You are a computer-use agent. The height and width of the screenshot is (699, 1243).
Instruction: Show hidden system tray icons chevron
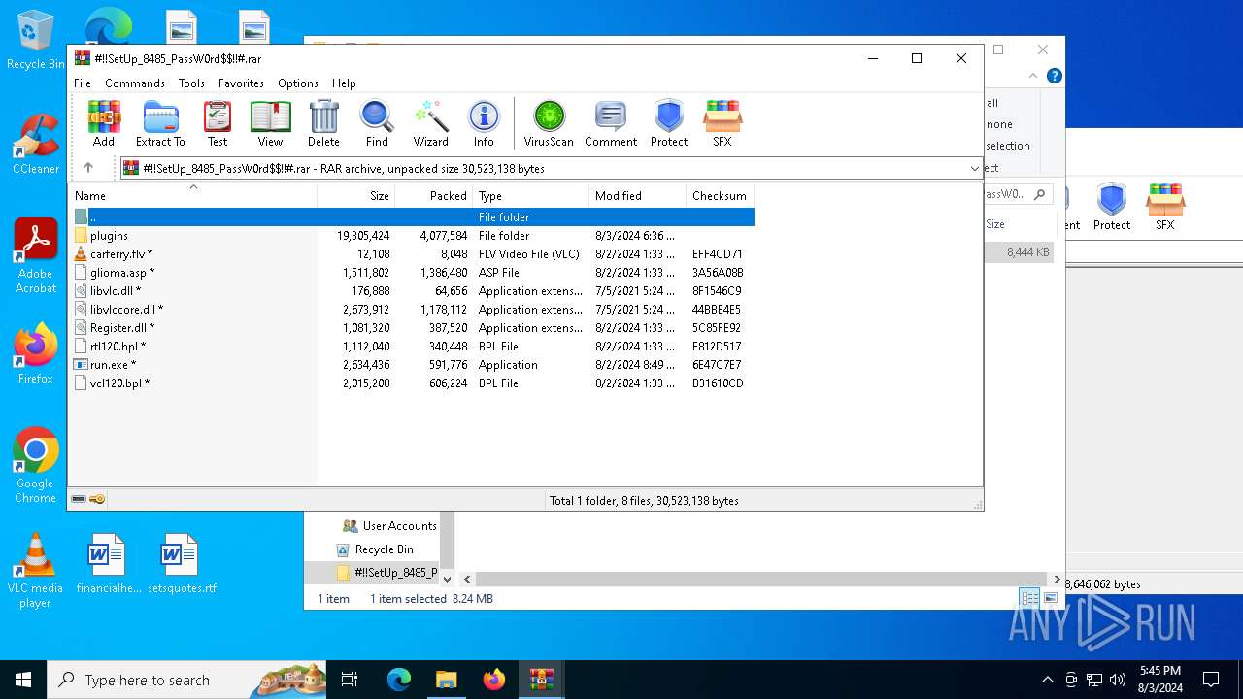(1047, 680)
